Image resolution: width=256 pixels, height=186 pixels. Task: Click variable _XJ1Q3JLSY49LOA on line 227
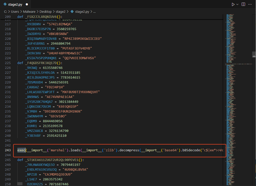[40, 73]
